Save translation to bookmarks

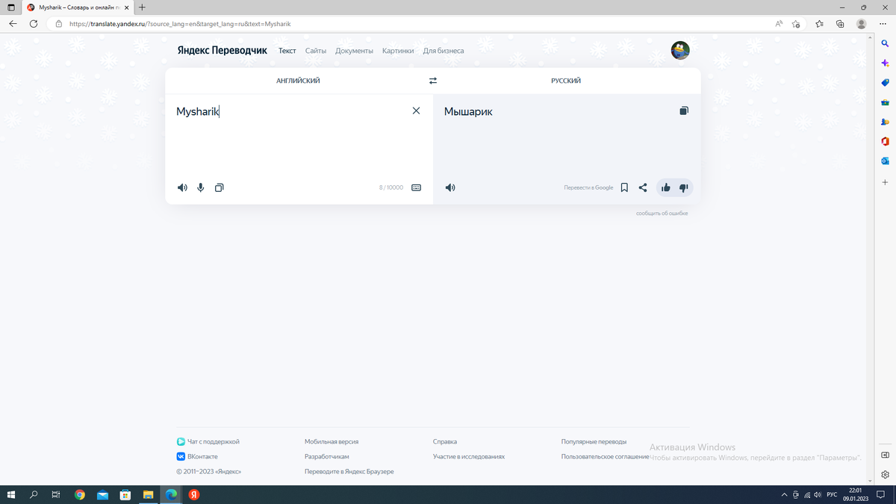point(624,187)
